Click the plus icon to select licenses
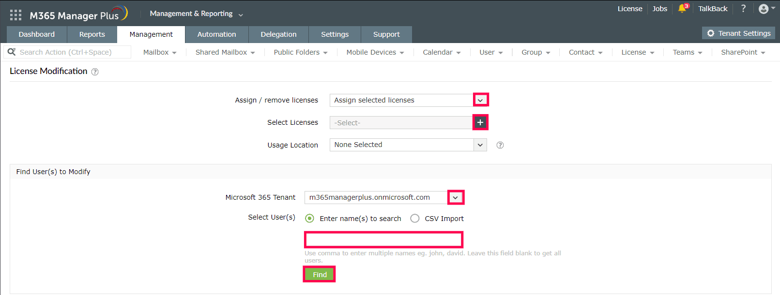 [x=480, y=122]
